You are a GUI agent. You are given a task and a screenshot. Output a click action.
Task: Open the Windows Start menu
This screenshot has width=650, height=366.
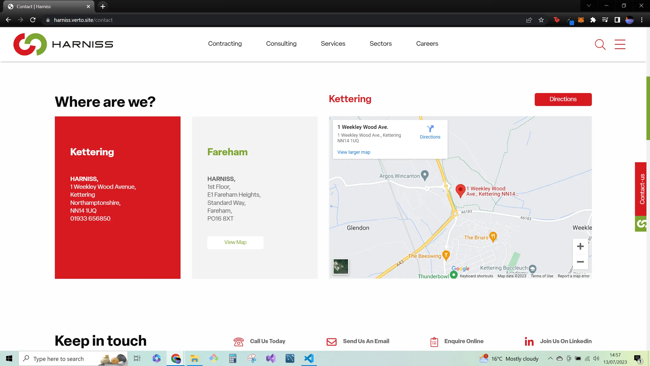coord(9,358)
